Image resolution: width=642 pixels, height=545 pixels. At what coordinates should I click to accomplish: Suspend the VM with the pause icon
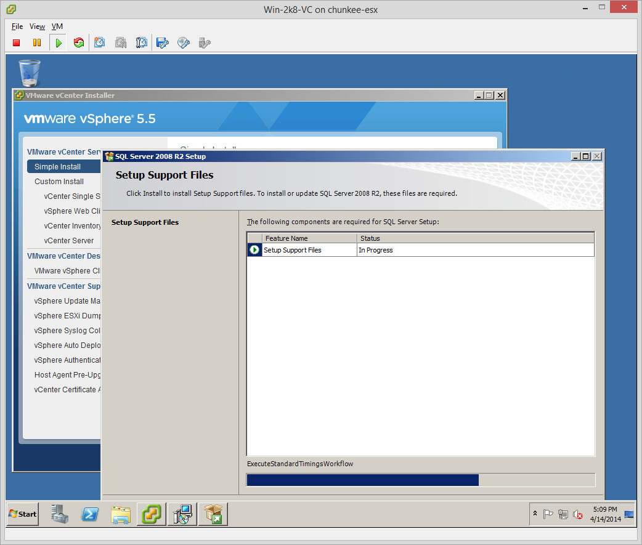37,42
